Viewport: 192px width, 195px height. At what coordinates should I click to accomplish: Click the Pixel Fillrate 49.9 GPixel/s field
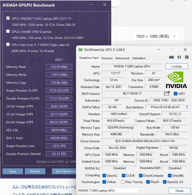coord(116,121)
